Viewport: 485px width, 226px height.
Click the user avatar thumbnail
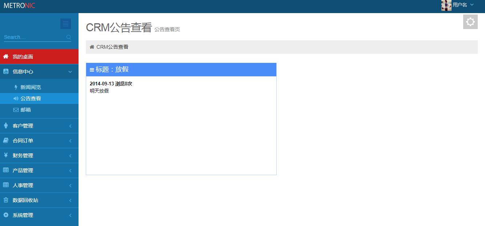coord(446,5)
